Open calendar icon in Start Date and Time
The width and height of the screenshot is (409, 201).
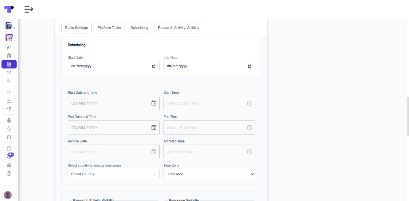point(154,103)
